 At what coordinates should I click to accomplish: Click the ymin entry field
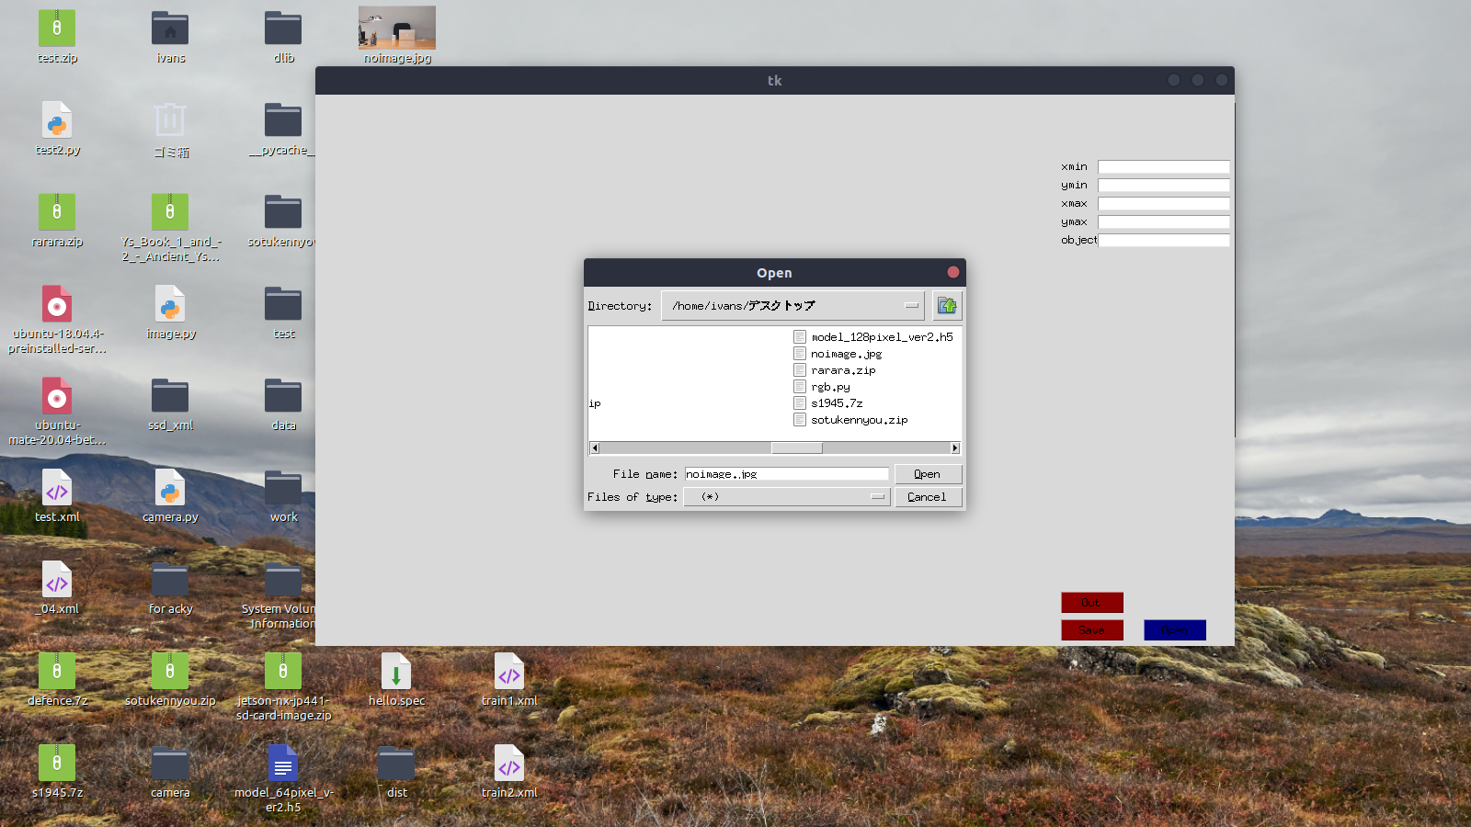point(1163,186)
